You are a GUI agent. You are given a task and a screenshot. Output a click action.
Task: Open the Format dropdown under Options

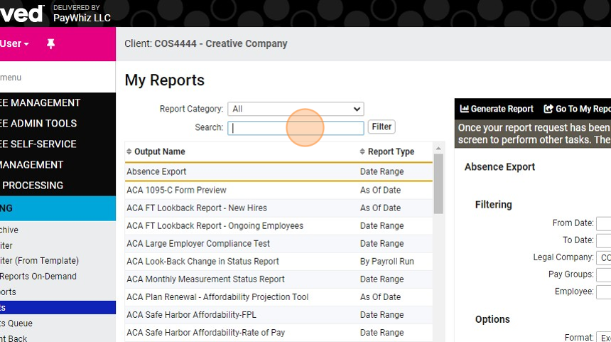point(603,338)
